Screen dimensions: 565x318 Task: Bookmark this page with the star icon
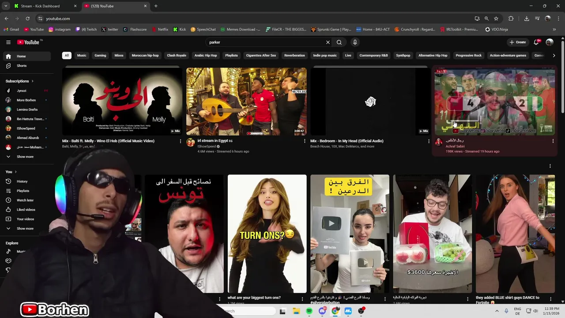click(x=496, y=19)
